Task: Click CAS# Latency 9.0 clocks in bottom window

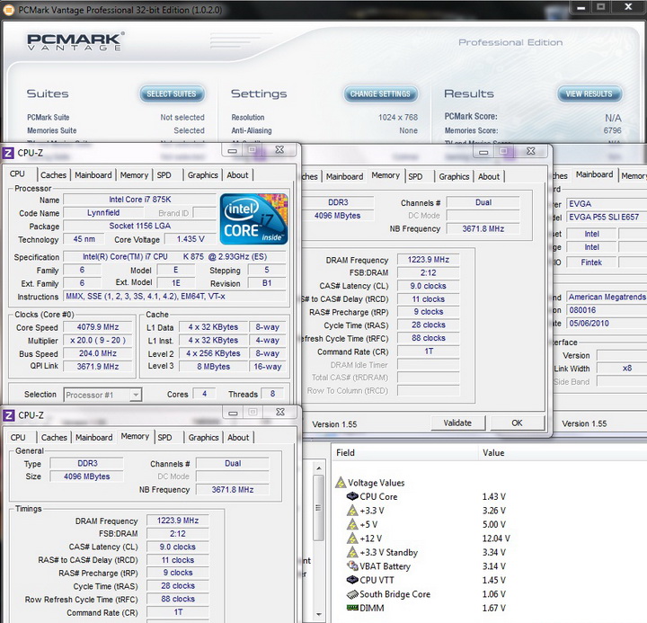Action: click(178, 547)
